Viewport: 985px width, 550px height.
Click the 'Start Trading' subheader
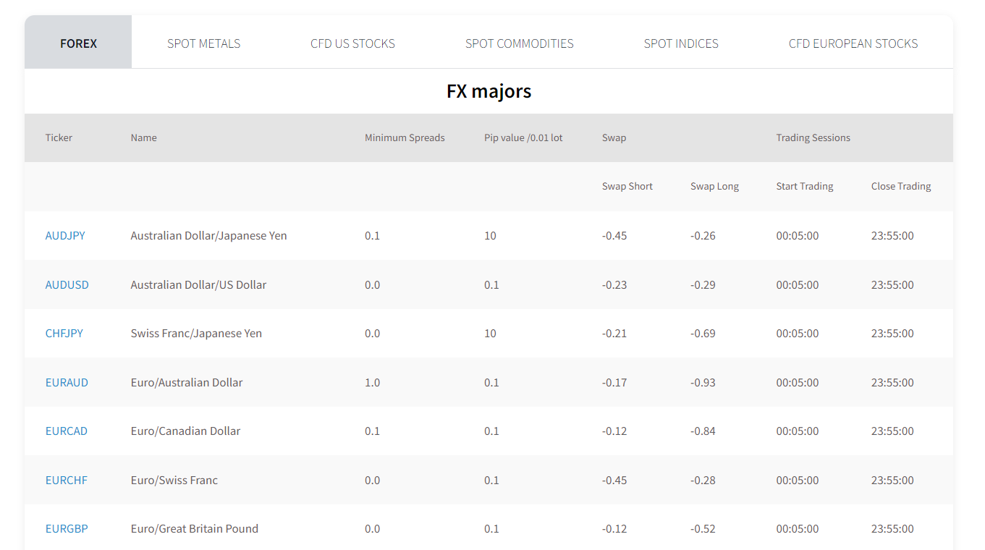pyautogui.click(x=805, y=186)
